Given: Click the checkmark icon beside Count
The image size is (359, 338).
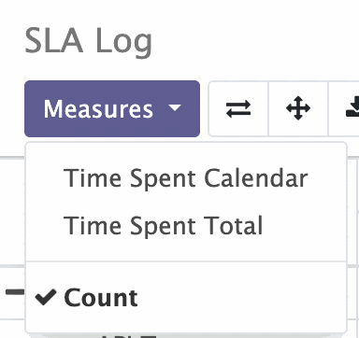Looking at the screenshot, I should point(46,297).
